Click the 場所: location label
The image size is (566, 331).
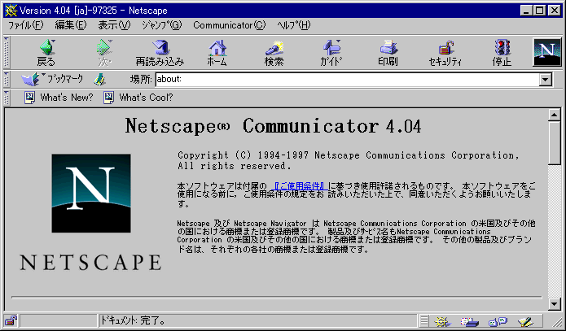click(141, 79)
